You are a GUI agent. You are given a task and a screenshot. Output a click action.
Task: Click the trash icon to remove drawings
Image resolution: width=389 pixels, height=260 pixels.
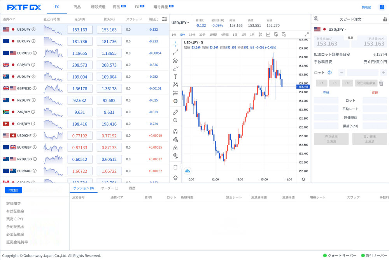click(x=175, y=167)
